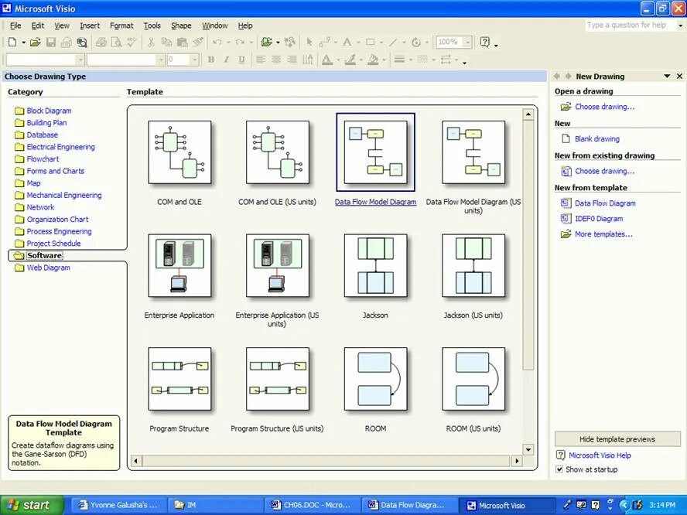Select the Flowchart category

tap(43, 159)
